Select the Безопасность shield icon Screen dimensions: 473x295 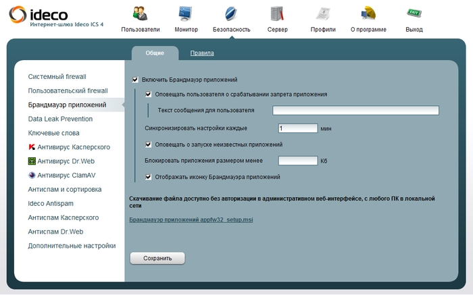[231, 15]
